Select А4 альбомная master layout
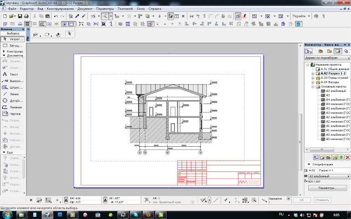Screen dimensions: 351x219 338,100
